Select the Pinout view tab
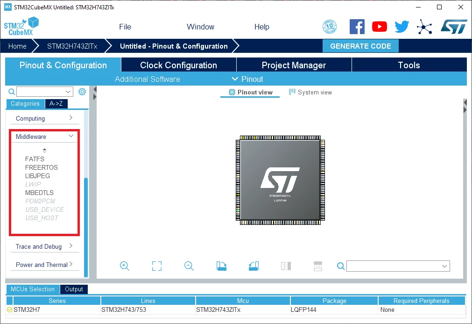The image size is (472, 324). click(x=250, y=92)
